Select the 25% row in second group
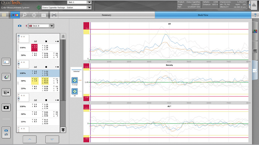 coord(38,89)
